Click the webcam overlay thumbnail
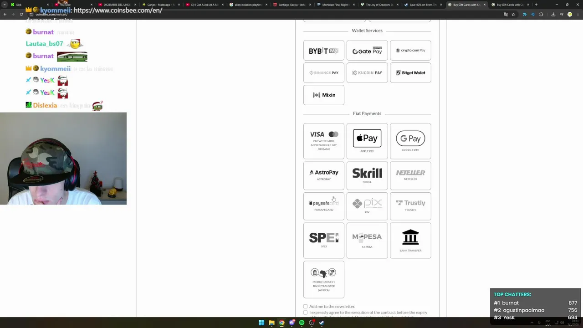 (x=63, y=159)
